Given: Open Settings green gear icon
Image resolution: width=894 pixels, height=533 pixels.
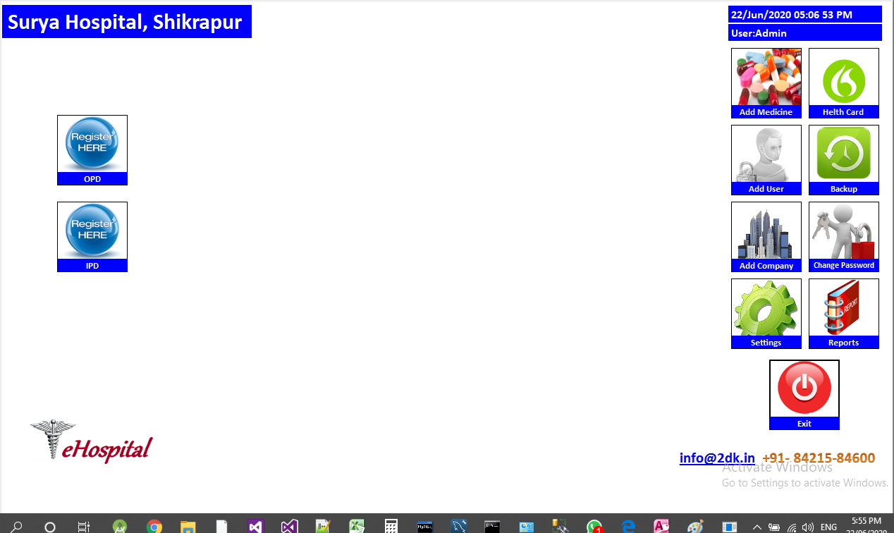Looking at the screenshot, I should 766,308.
